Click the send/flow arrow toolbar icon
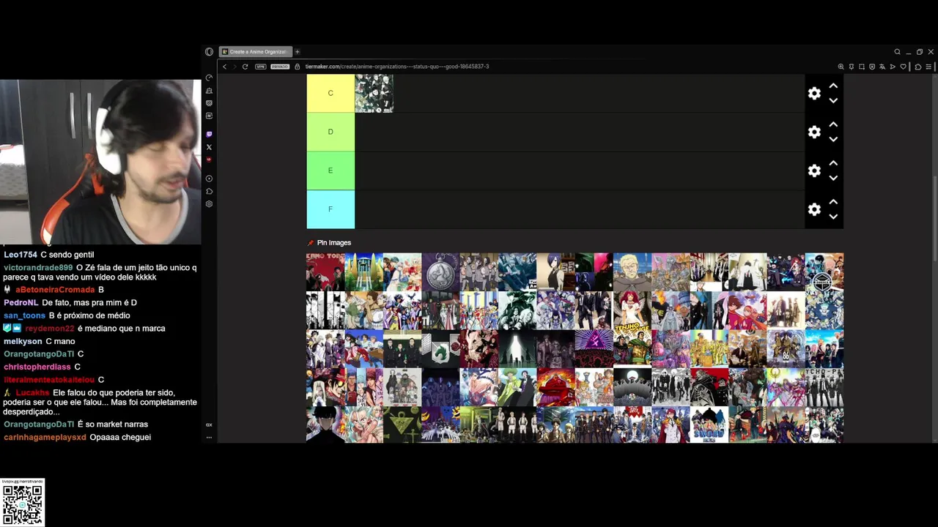The image size is (938, 527). pyautogui.click(x=893, y=67)
